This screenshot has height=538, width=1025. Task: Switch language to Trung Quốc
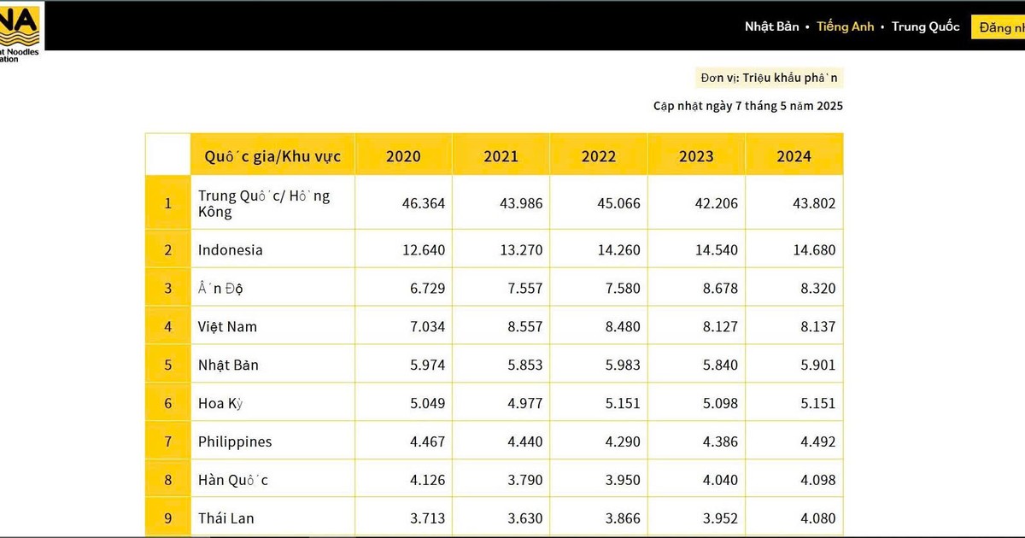[925, 26]
